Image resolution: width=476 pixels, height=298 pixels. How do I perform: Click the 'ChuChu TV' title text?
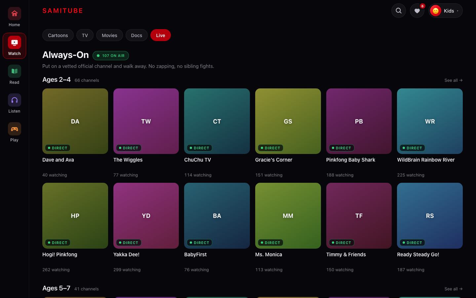tap(198, 160)
